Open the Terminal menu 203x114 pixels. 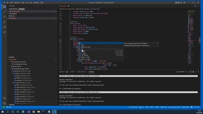coord(36,3)
